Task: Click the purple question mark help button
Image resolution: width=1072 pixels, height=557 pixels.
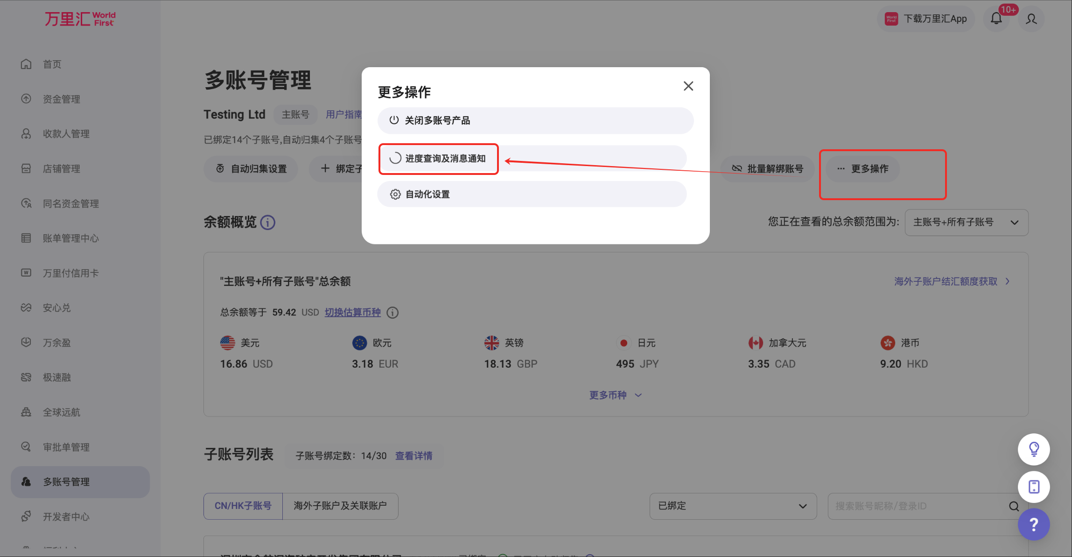Action: tap(1034, 524)
